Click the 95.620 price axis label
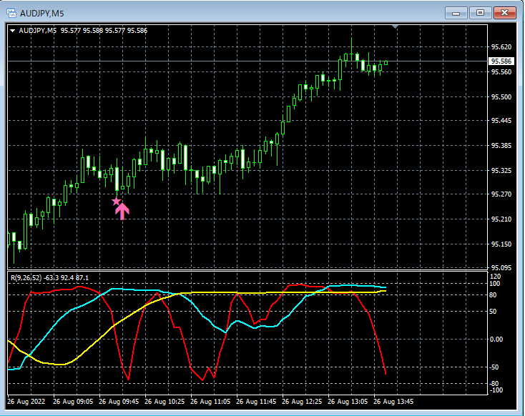 pyautogui.click(x=501, y=47)
